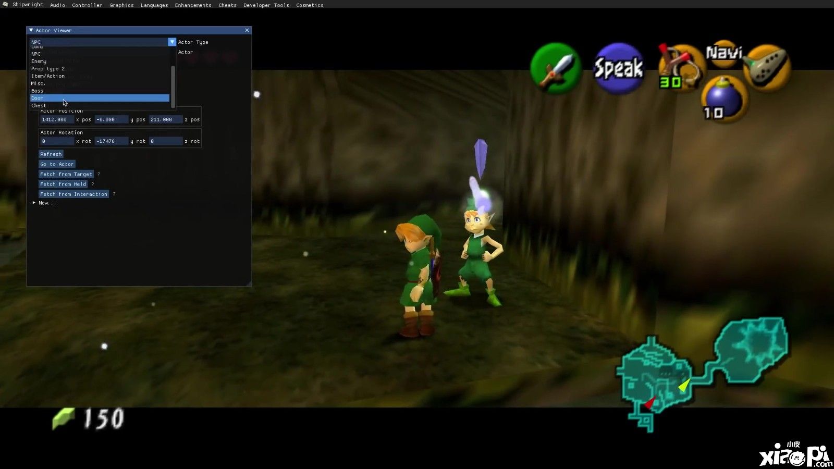The width and height of the screenshot is (834, 469).
Task: Select the bomb item icon
Action: pyautogui.click(x=723, y=99)
